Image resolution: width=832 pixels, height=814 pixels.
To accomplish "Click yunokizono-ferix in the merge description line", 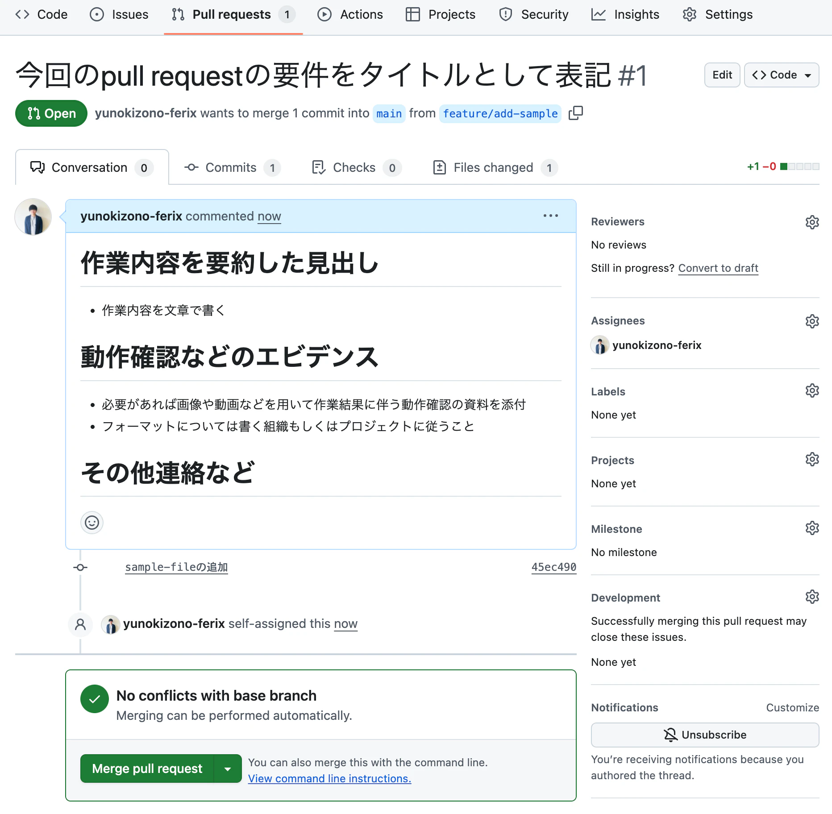I will point(146,113).
